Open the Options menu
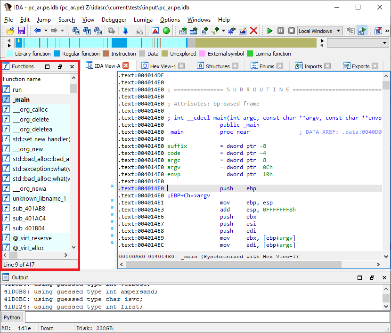Viewport: 391px width, 333px height. click(x=170, y=20)
